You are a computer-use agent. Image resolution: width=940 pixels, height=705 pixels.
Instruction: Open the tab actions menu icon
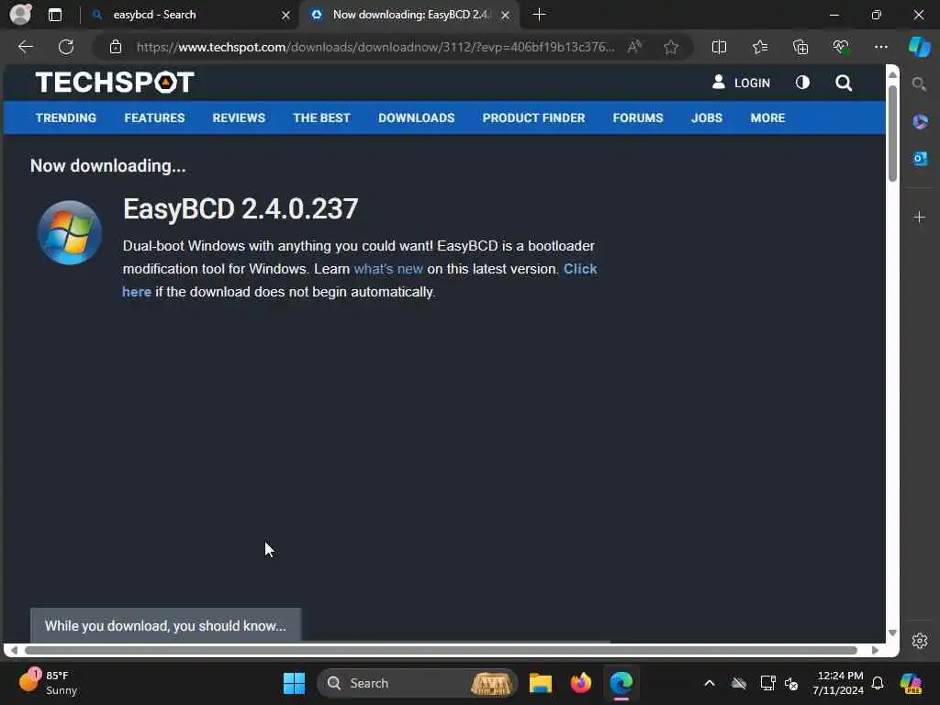(x=54, y=15)
